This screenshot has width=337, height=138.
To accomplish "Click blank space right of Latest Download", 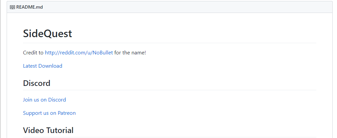I will pyautogui.click(x=189, y=66).
